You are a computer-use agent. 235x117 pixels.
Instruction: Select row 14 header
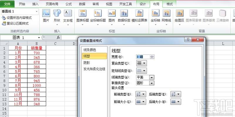(4, 109)
